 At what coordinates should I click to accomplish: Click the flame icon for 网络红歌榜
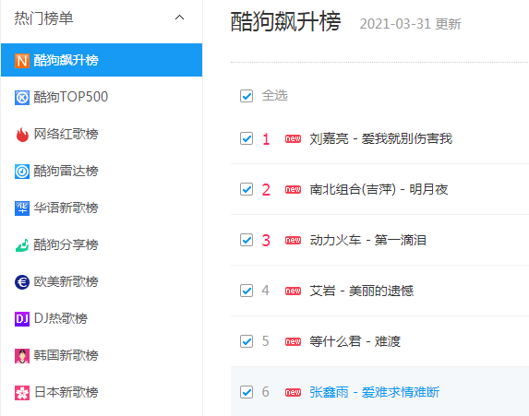22,135
